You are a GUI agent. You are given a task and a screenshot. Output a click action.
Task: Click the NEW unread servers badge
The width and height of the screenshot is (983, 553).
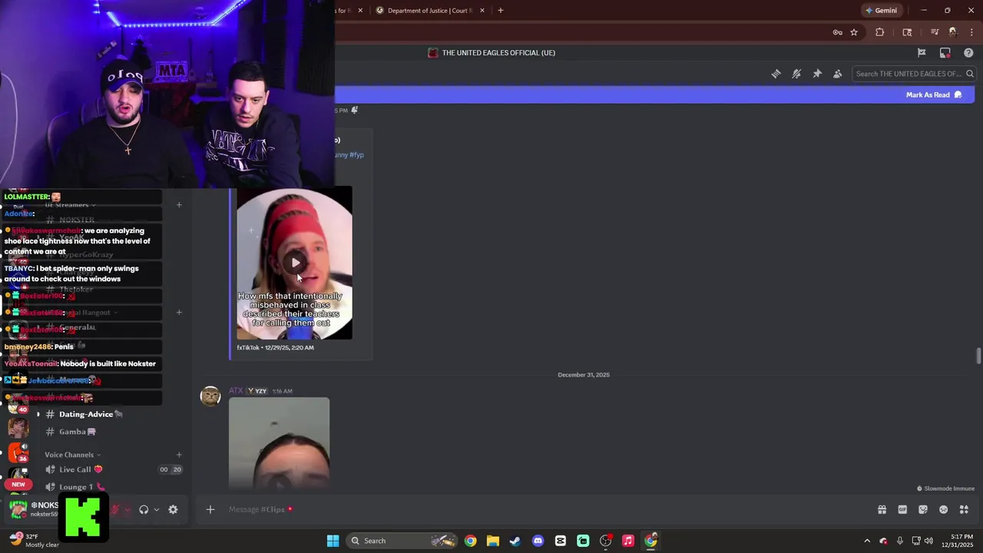pyautogui.click(x=18, y=485)
